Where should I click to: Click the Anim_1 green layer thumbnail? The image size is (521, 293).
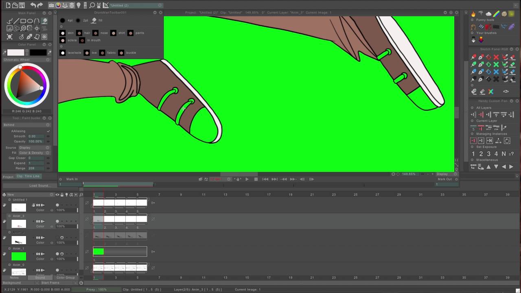tap(19, 256)
